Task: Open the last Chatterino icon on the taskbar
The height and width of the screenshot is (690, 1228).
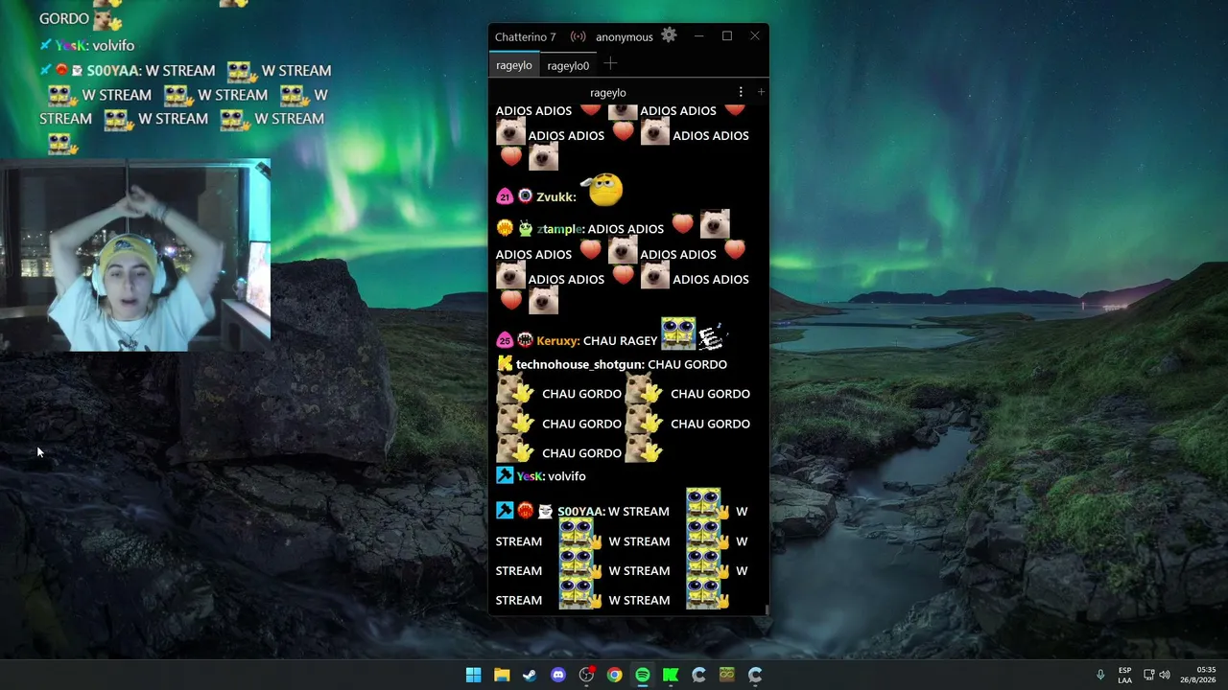Action: tap(755, 676)
